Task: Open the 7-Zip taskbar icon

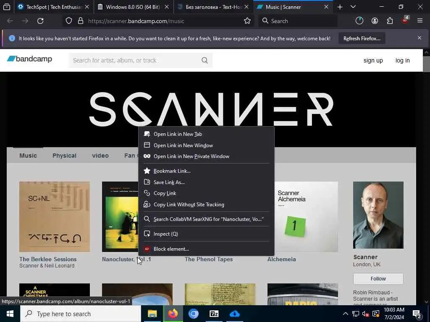Action: point(214,314)
